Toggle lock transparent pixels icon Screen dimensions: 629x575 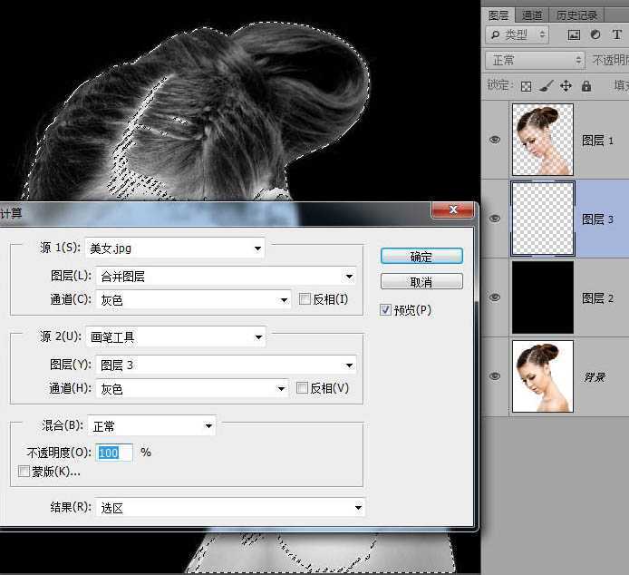coord(526,86)
